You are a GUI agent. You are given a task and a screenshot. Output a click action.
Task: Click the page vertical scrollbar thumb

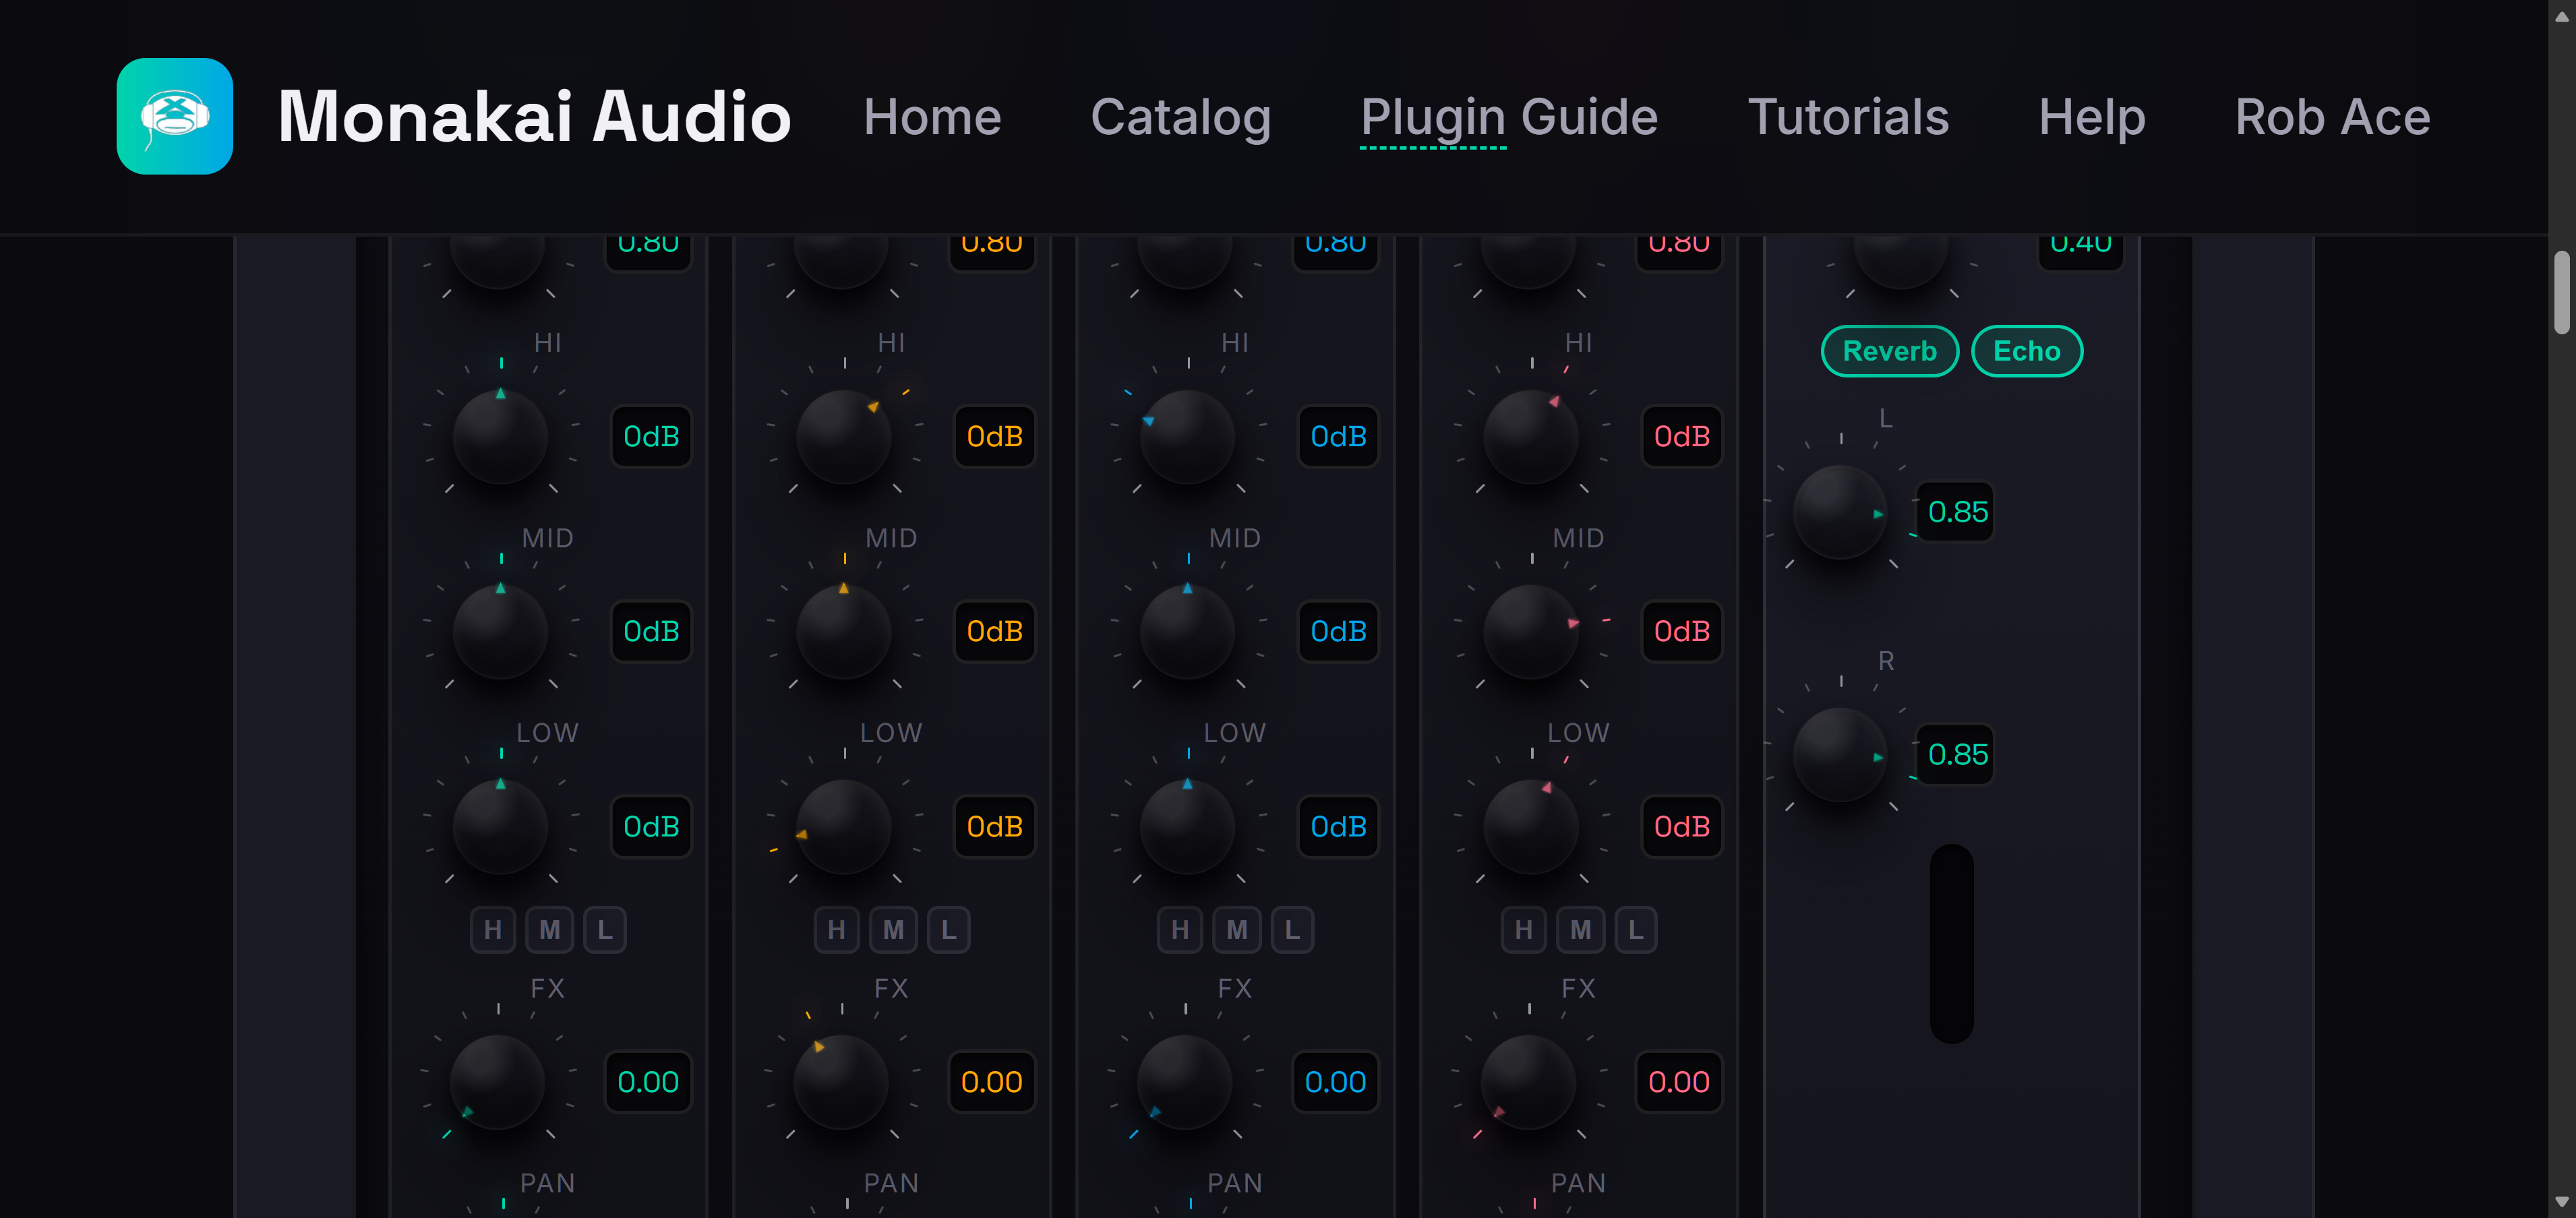[x=2561, y=292]
